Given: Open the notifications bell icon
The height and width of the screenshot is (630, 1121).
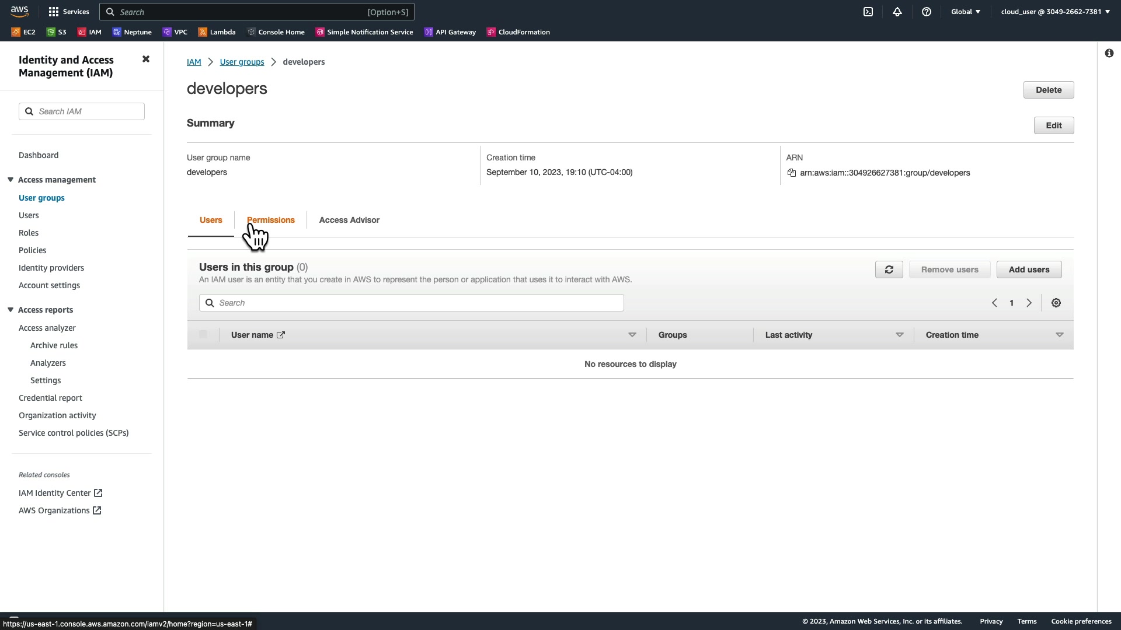Looking at the screenshot, I should click(897, 12).
